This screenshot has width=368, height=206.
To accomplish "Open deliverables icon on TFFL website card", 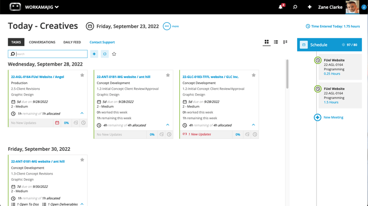I will (x=247, y=135).
